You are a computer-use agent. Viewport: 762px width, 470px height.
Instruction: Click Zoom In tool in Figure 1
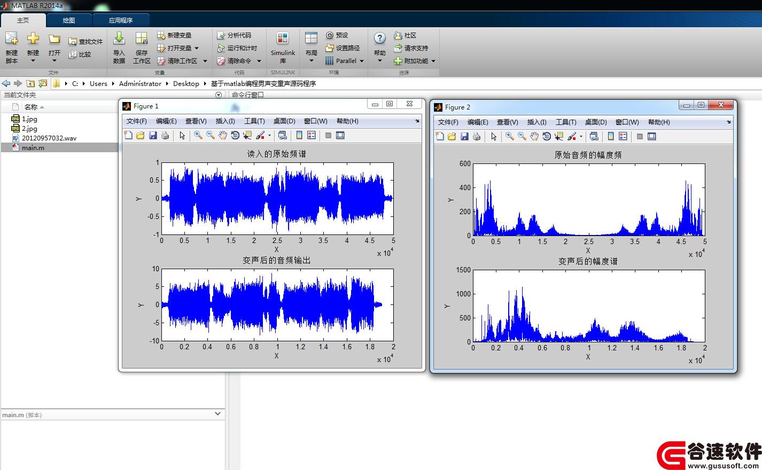tap(198, 135)
